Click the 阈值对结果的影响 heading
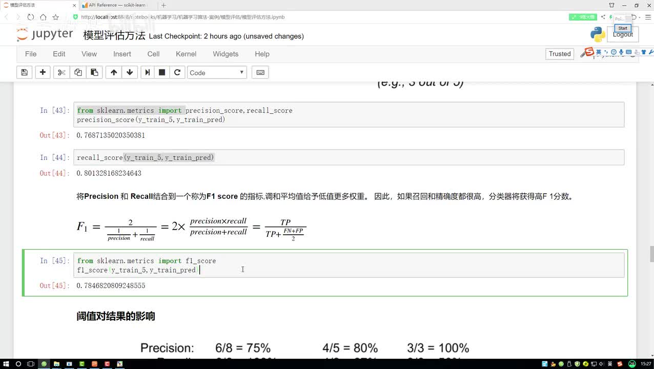This screenshot has height=369, width=654. pos(116,316)
